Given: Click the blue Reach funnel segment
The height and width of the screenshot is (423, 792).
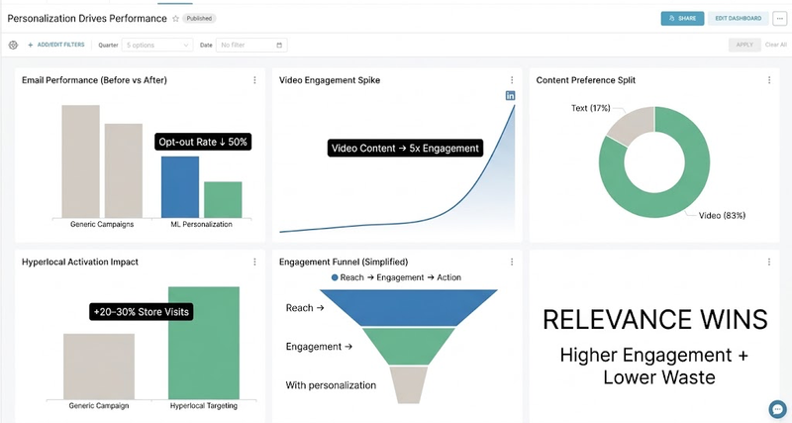Looking at the screenshot, I should 409,308.
